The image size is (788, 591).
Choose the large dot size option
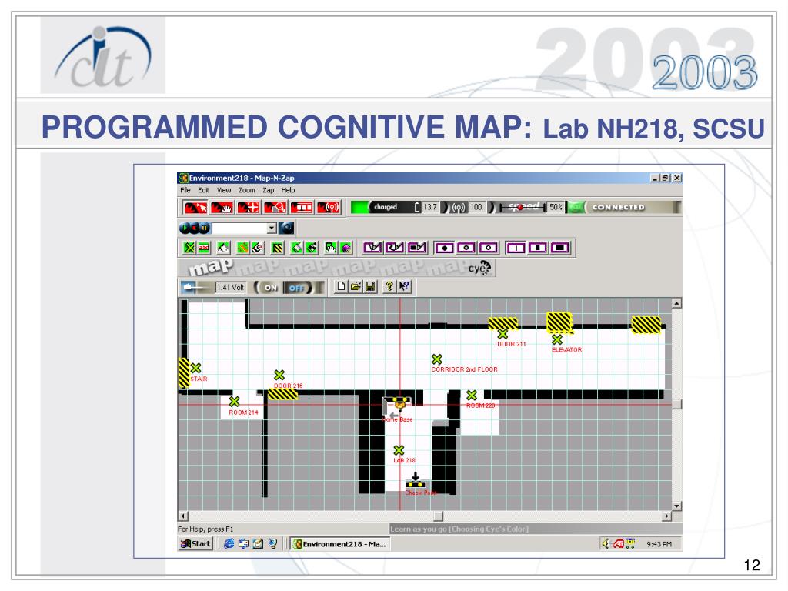[x=444, y=248]
